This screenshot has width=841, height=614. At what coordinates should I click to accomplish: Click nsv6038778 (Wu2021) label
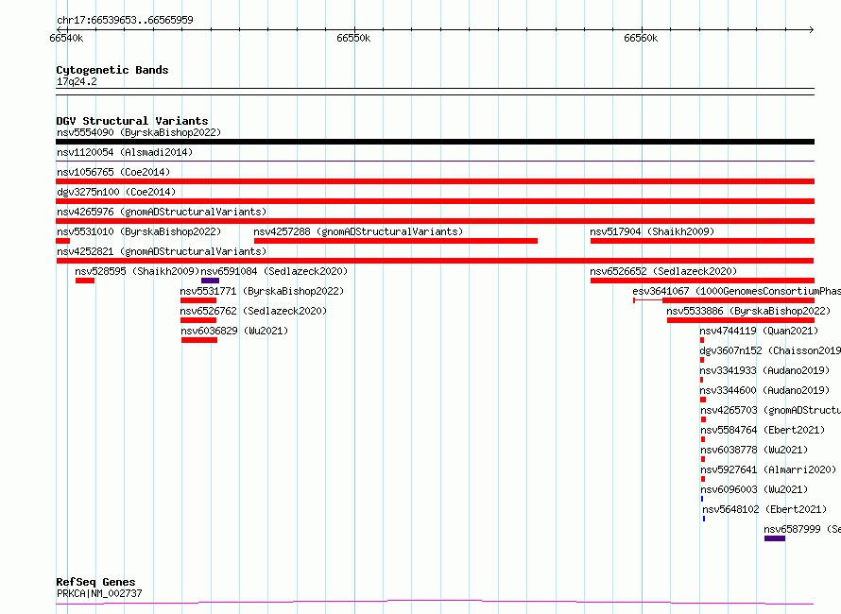point(754,450)
